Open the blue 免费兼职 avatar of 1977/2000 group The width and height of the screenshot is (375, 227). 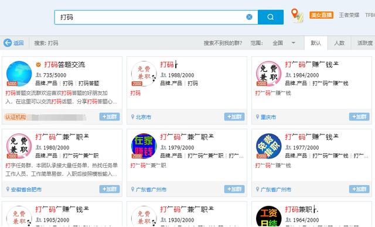tap(268, 146)
